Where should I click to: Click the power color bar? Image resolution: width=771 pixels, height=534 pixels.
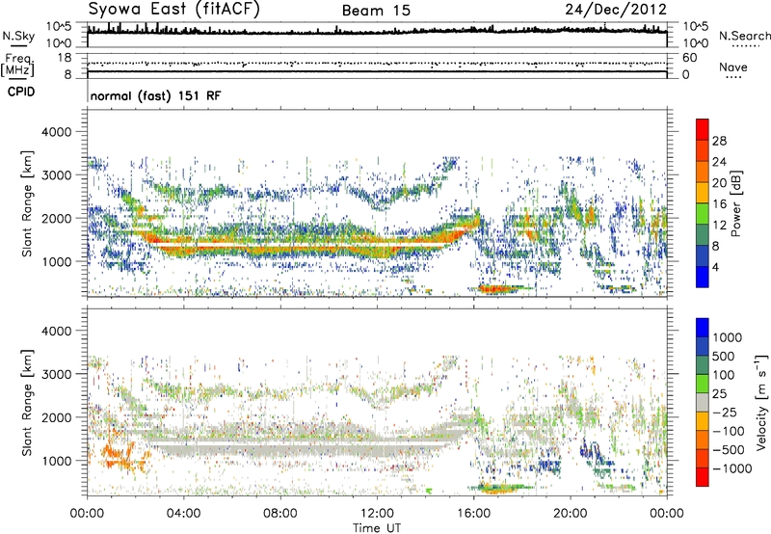pos(703,202)
